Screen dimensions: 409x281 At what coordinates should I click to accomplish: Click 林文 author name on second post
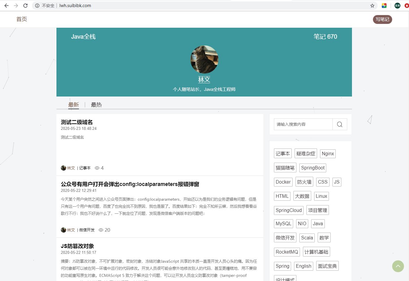click(x=71, y=230)
